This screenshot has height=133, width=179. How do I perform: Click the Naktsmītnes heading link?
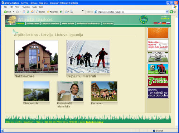(x=24, y=76)
